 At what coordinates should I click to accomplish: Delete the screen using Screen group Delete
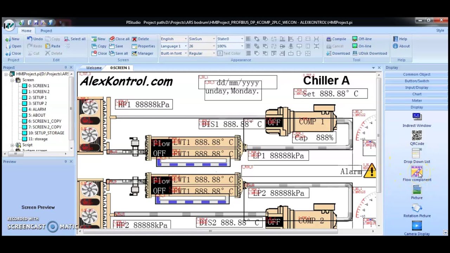(140, 39)
